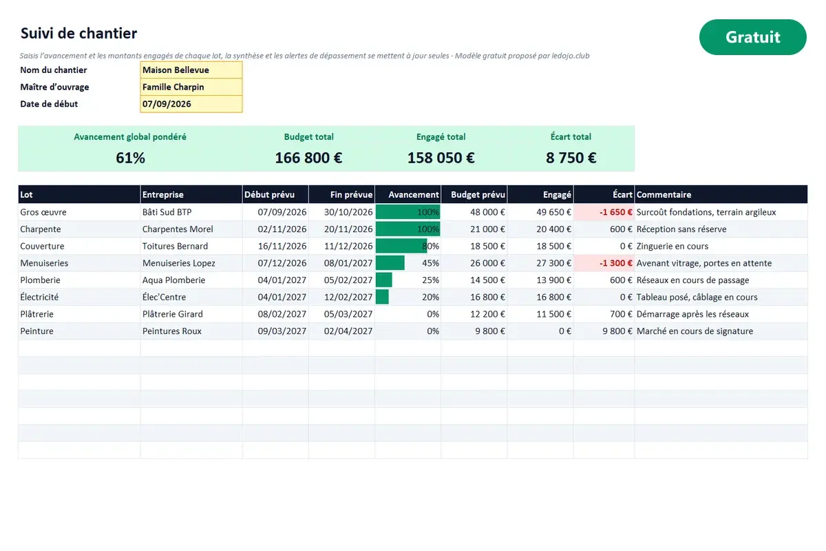
Task: Select the Charpentes Morel company cell
Action: click(191, 229)
